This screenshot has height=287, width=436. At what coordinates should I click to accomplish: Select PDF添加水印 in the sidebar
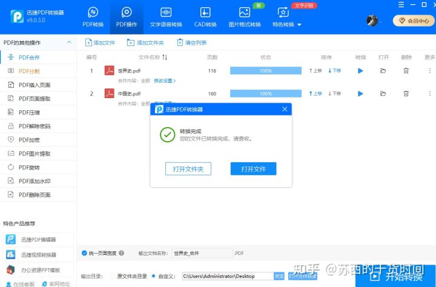click(x=38, y=181)
